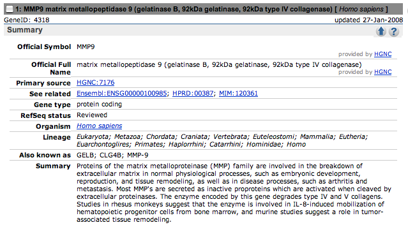Visit the Ensembl:ENSG00000100985 related link
408x232 pixels.
(x=122, y=94)
